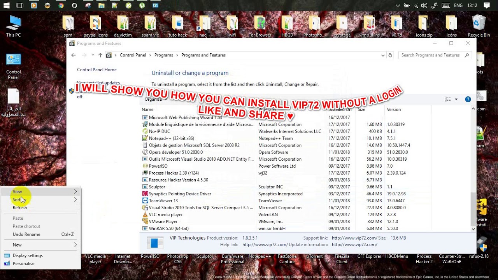Select This PC desktop icon
Screen dimensions: 498x280
click(13, 26)
